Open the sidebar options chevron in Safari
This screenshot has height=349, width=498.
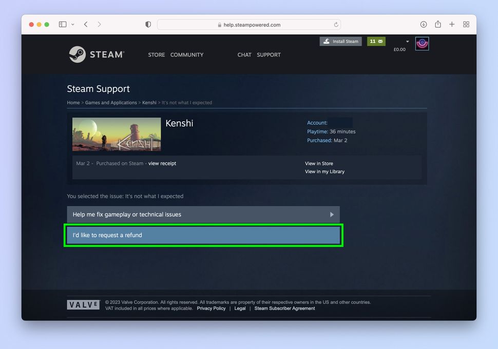pyautogui.click(x=72, y=24)
